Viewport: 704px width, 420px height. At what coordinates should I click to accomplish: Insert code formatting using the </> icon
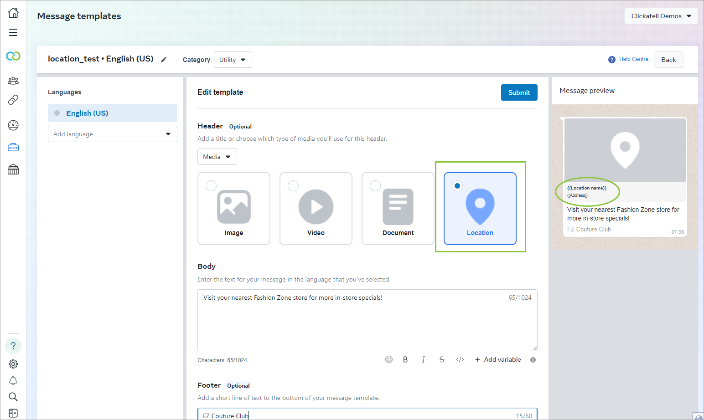click(x=460, y=359)
